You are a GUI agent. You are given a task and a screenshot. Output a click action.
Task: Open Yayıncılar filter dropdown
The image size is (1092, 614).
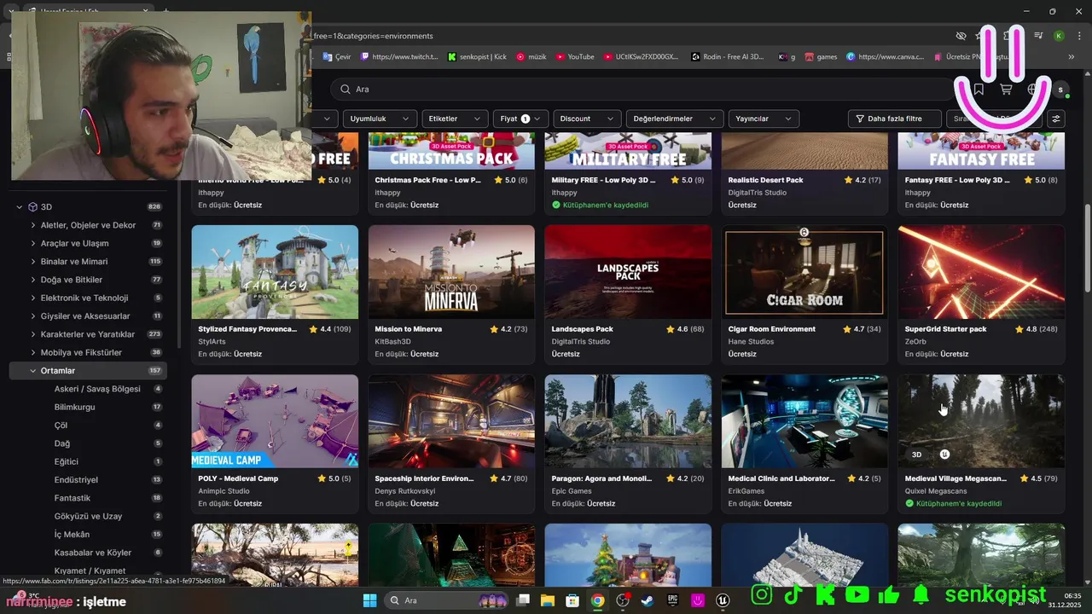click(x=764, y=119)
